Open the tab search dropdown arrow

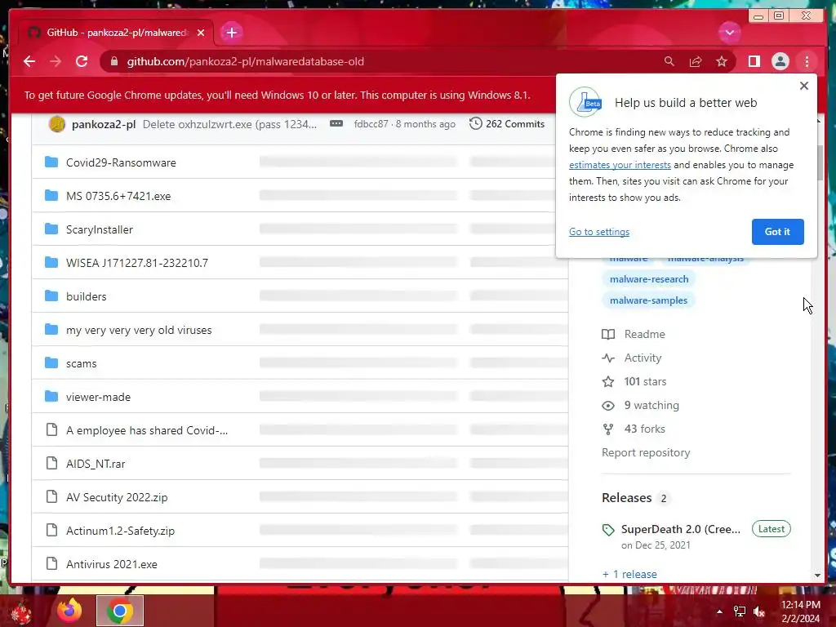pos(729,33)
